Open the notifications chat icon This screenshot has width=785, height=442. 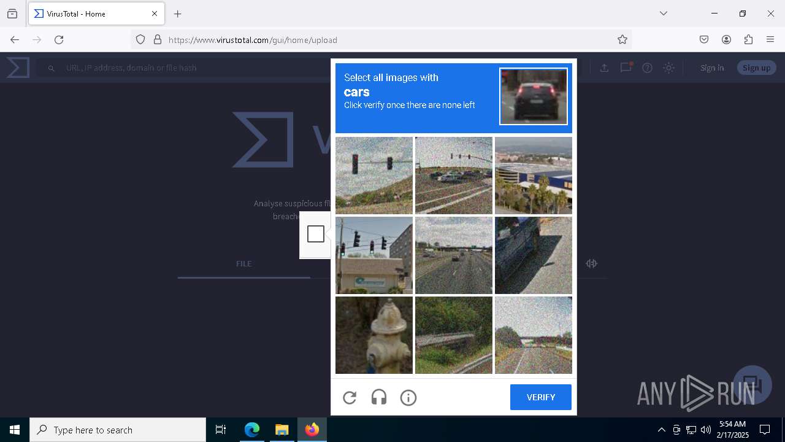tap(626, 68)
